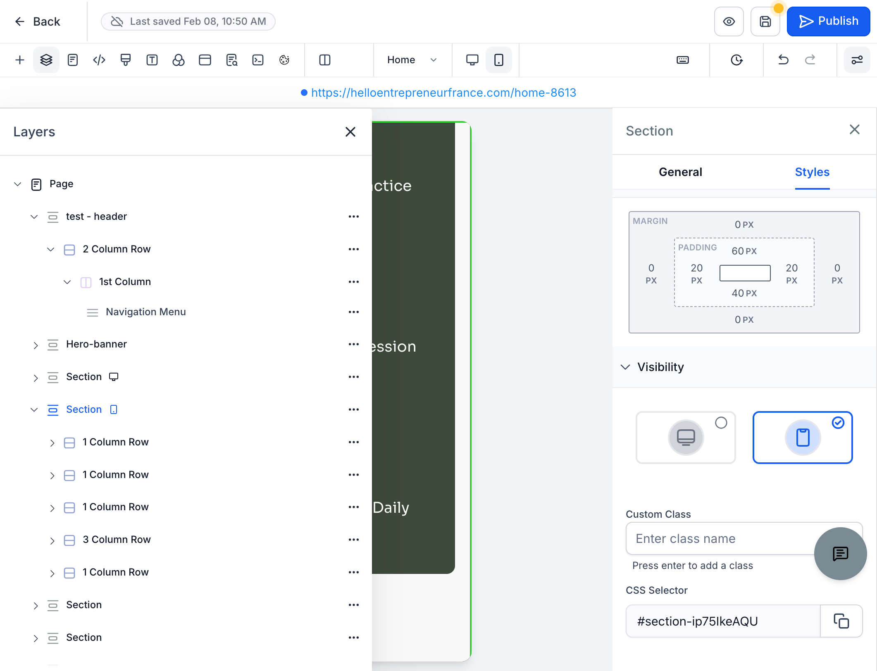This screenshot has height=671, width=877.
Task: Open the Layers panel icon in toolbar
Action: point(46,60)
